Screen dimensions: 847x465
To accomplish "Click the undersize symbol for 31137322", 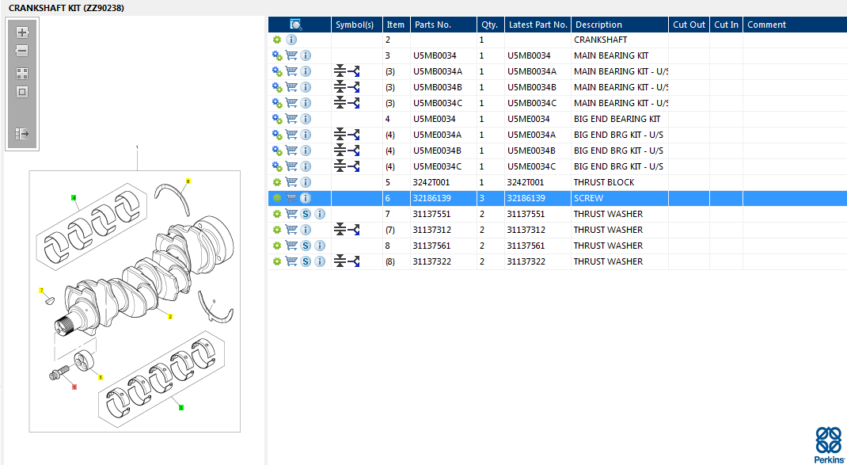I will point(340,261).
